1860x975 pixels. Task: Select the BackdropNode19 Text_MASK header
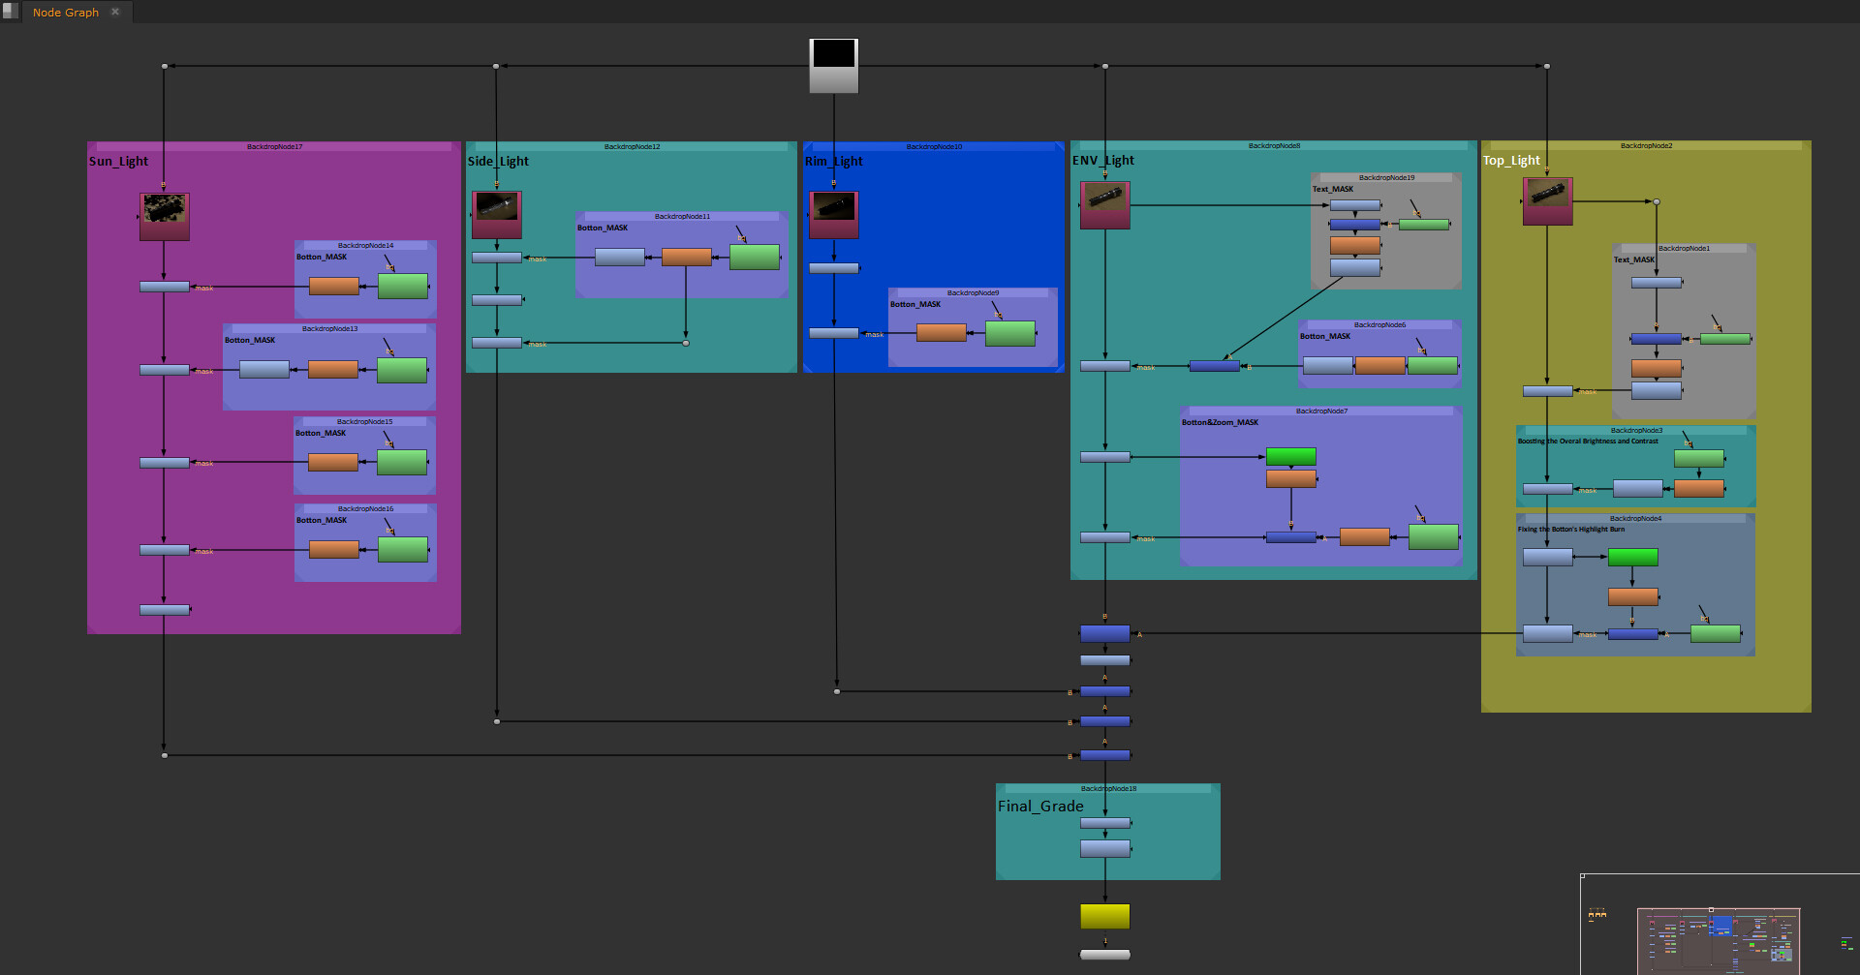[x=1386, y=178]
